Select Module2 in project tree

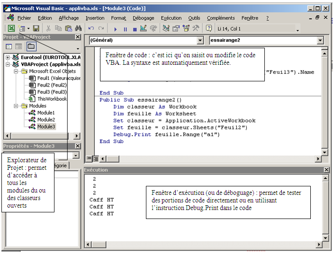42,120
